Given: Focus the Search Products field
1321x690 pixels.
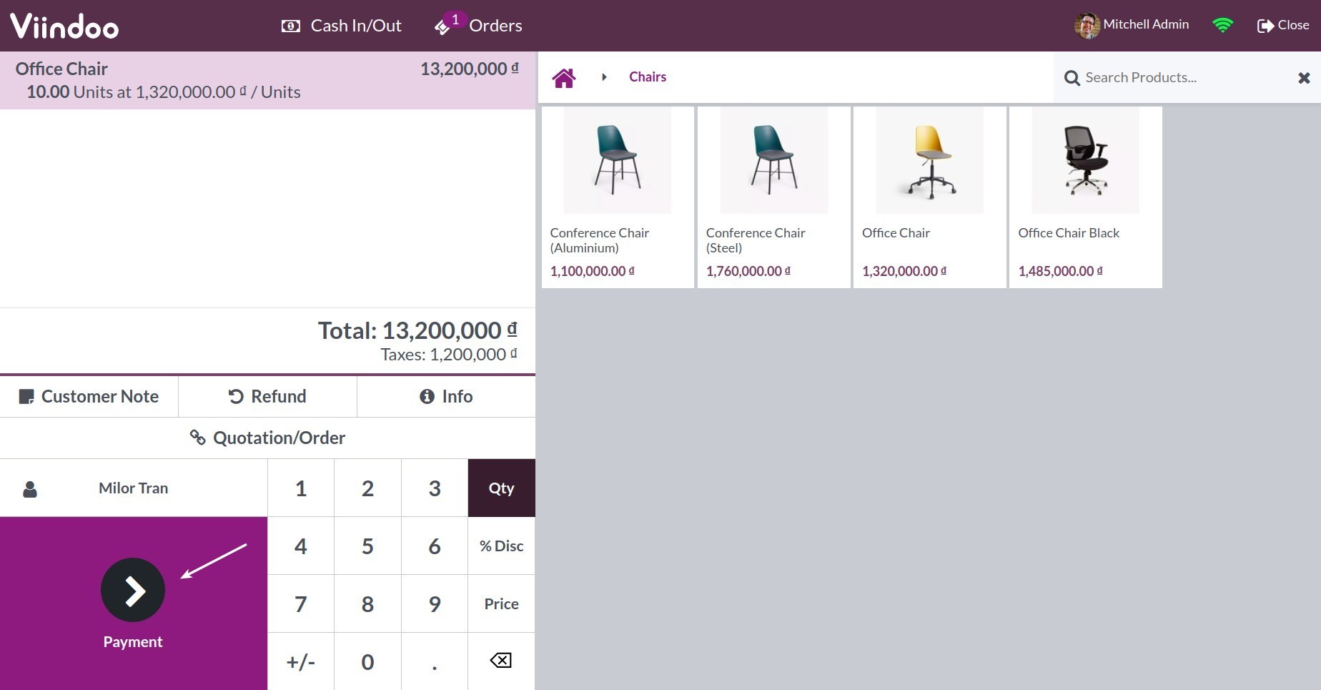Looking at the screenshot, I should click(1187, 77).
